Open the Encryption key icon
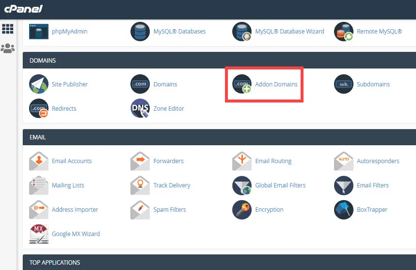416x270 pixels. (241, 210)
